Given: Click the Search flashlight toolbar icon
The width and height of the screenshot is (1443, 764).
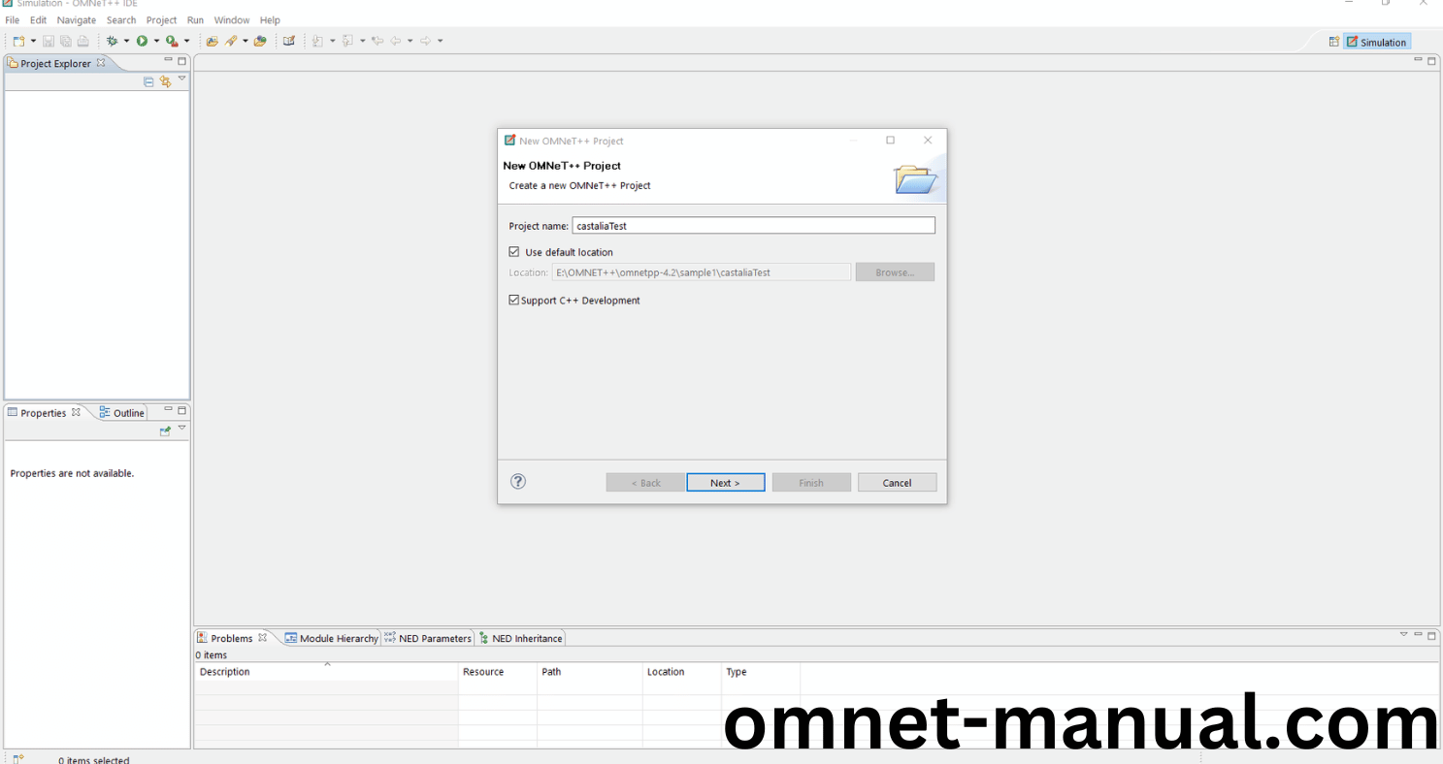Looking at the screenshot, I should [231, 41].
